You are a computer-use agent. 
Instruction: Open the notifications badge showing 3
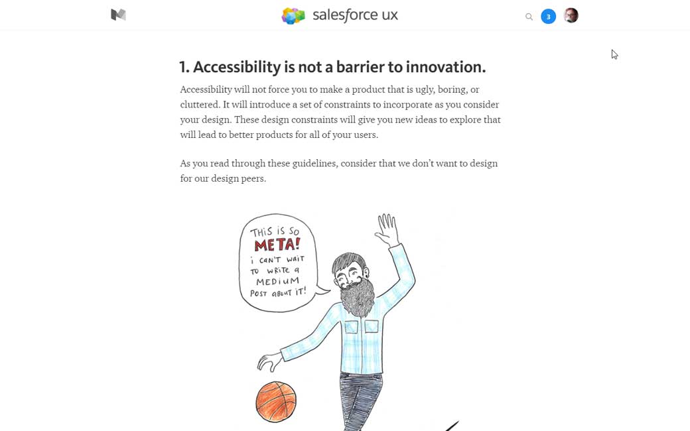548,17
